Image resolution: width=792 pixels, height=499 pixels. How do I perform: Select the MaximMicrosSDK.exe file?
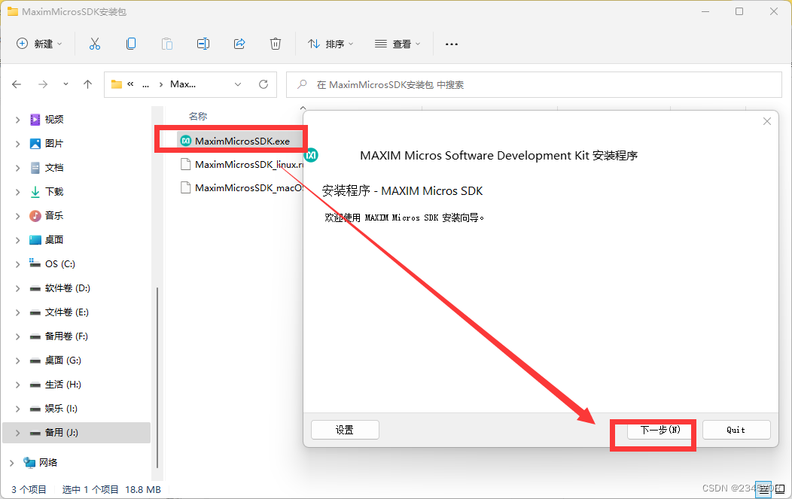point(242,141)
